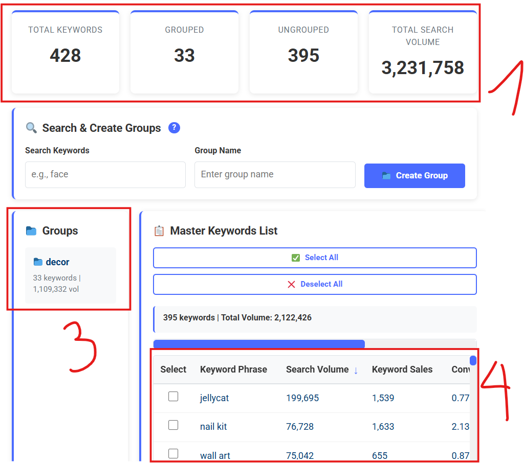Click the help question mark icon
Viewport: 524px width, 463px height.
pos(174,128)
